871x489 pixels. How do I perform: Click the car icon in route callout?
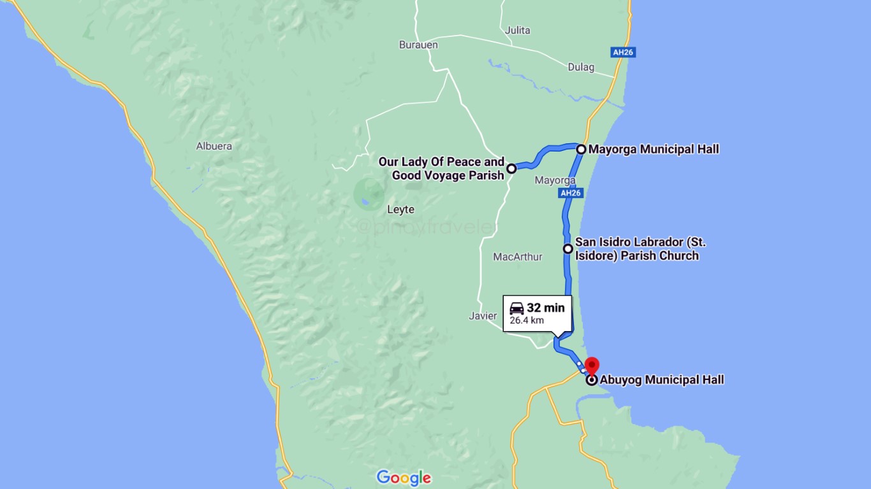[x=516, y=308]
